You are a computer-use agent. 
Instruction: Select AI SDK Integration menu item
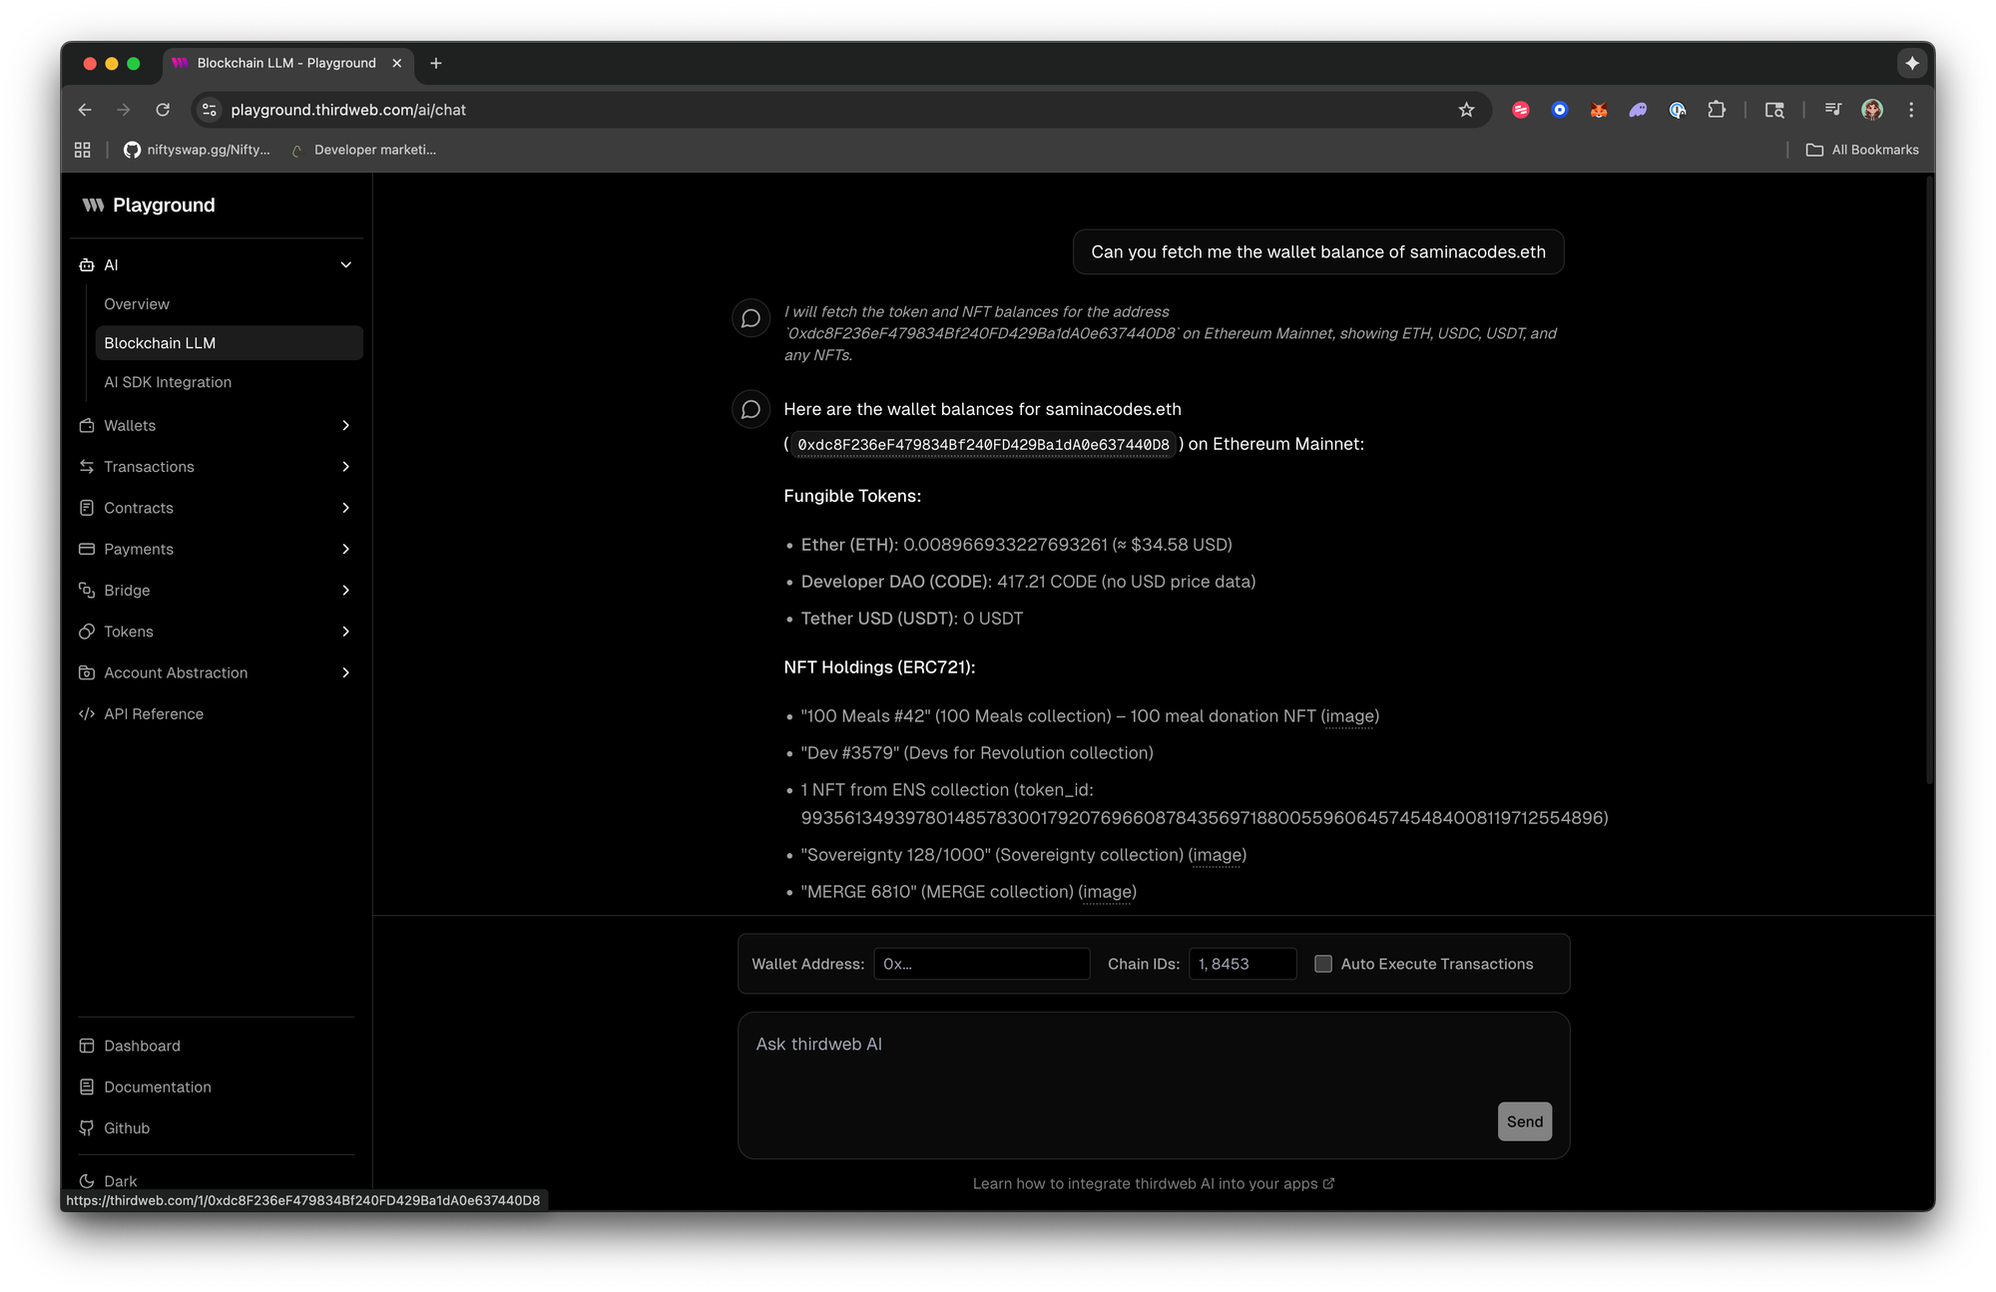point(168,382)
